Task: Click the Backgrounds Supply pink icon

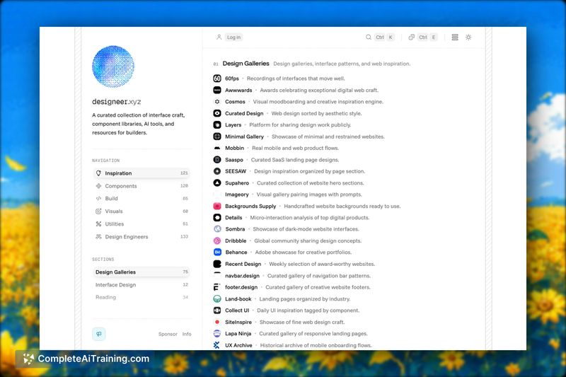Action: [217, 206]
